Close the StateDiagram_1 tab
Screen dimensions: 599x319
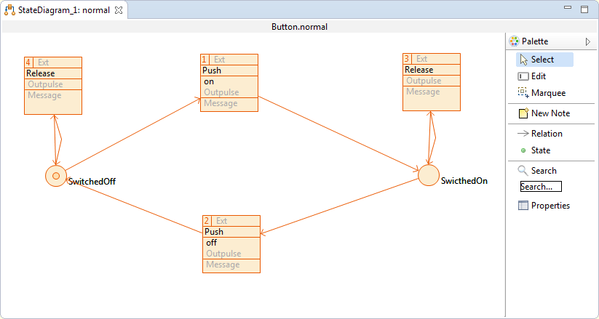click(119, 11)
